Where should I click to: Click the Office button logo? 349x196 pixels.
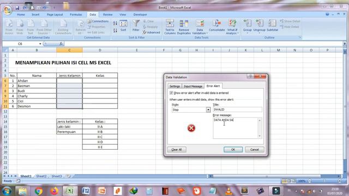(x=7, y=10)
